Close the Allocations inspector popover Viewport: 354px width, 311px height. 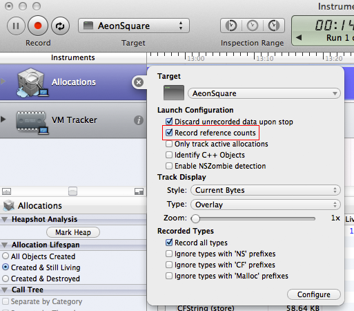(x=139, y=82)
